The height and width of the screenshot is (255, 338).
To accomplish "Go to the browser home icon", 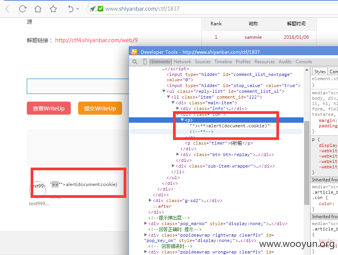I will click(38, 9).
